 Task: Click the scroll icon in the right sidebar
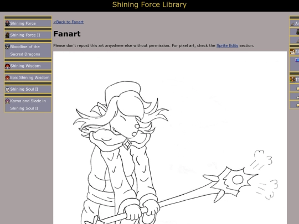click(292, 52)
